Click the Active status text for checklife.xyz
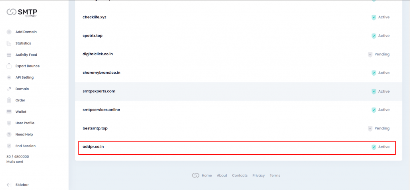 (384, 17)
